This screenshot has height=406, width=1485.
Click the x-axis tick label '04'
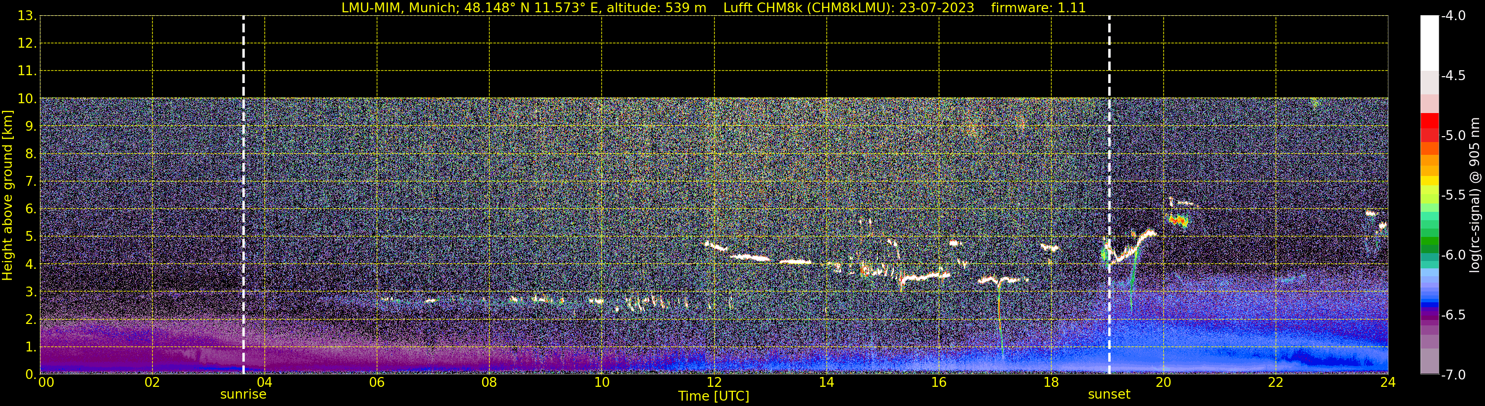click(x=264, y=382)
